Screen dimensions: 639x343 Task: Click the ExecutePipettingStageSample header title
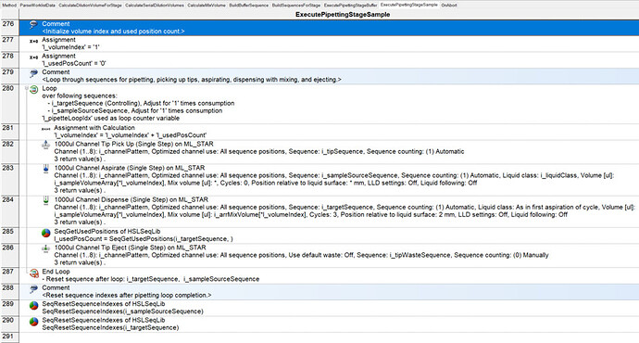[x=343, y=14]
